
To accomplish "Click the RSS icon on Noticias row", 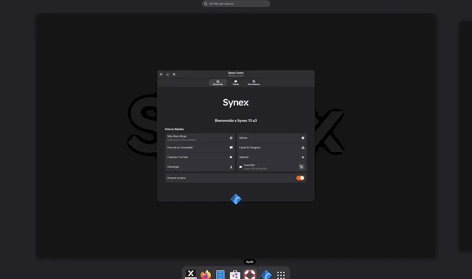I will tap(303, 157).
